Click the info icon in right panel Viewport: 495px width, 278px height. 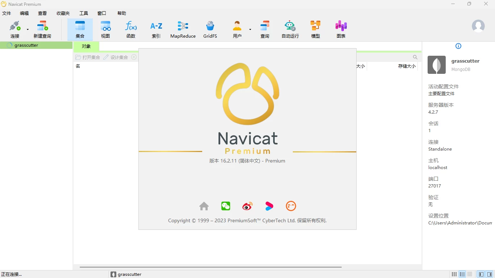(x=458, y=46)
